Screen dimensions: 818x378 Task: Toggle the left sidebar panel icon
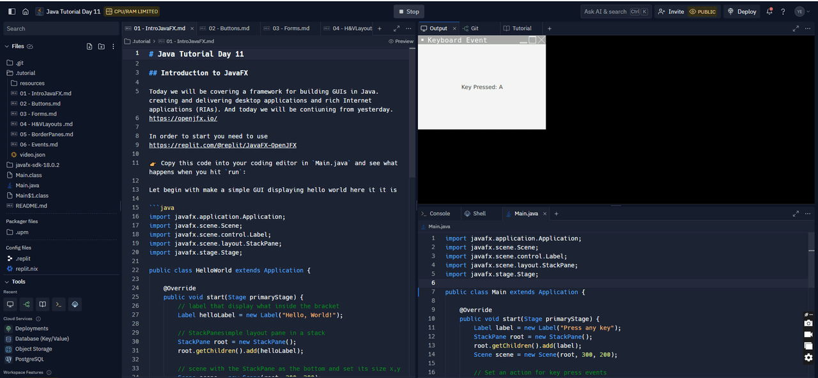[x=10, y=11]
